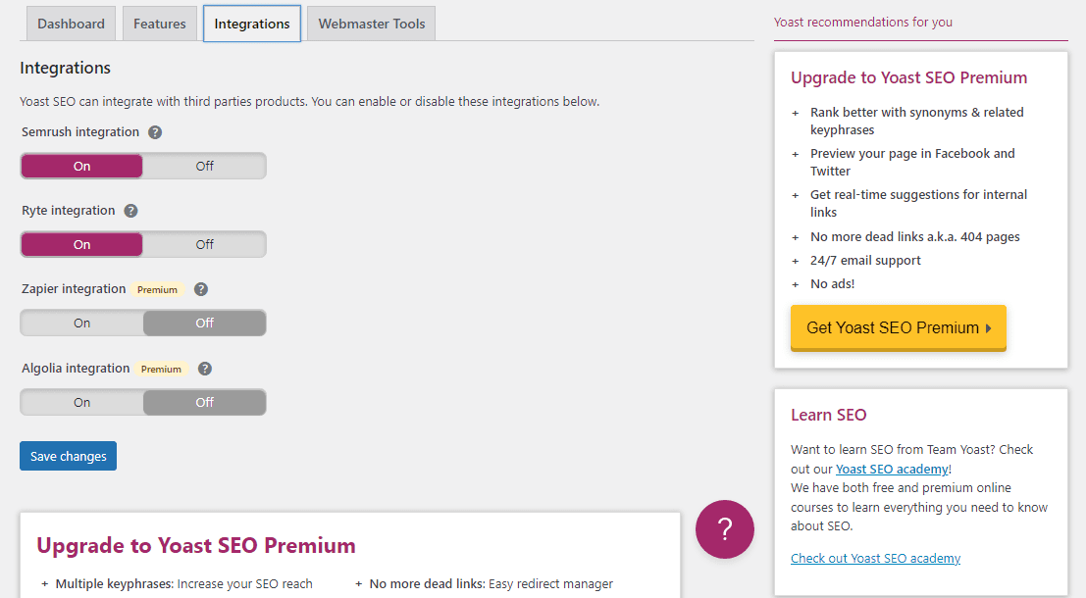The height and width of the screenshot is (598, 1086).
Task: Click 'Multiple keyphrases' feature text
Action: click(184, 584)
